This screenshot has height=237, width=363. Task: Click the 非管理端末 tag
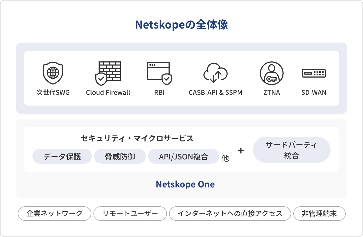[x=319, y=214]
